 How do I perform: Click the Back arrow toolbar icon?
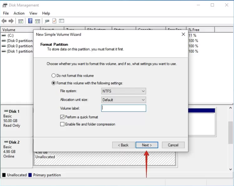[4, 21]
